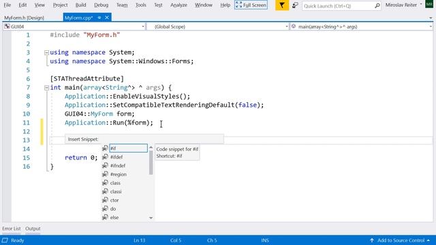This screenshot has height=245, width=436.
Task: Switch to MyForm.h [Design] tab
Action: tap(25, 18)
